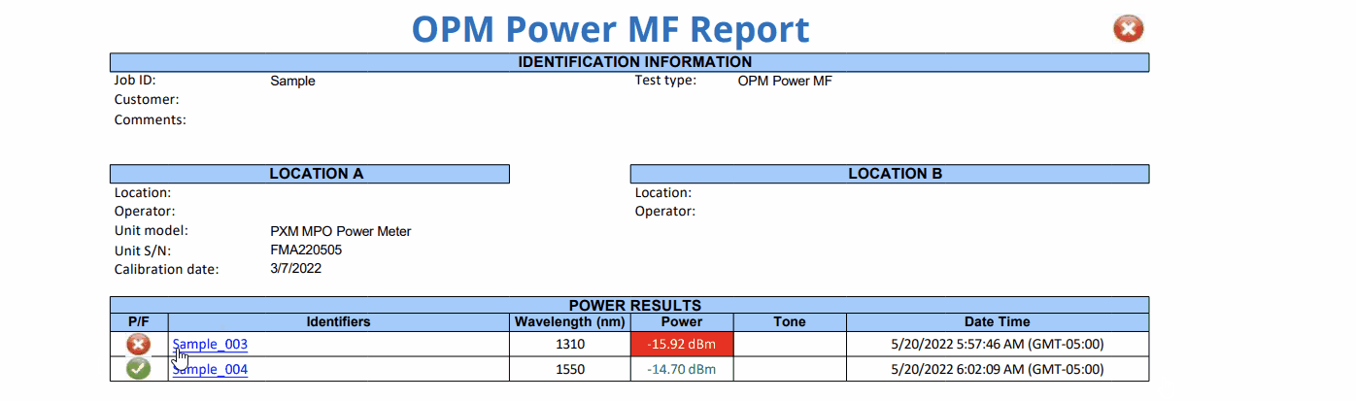
Task: Click the green pass icon for Sample_004
Action: pos(139,369)
